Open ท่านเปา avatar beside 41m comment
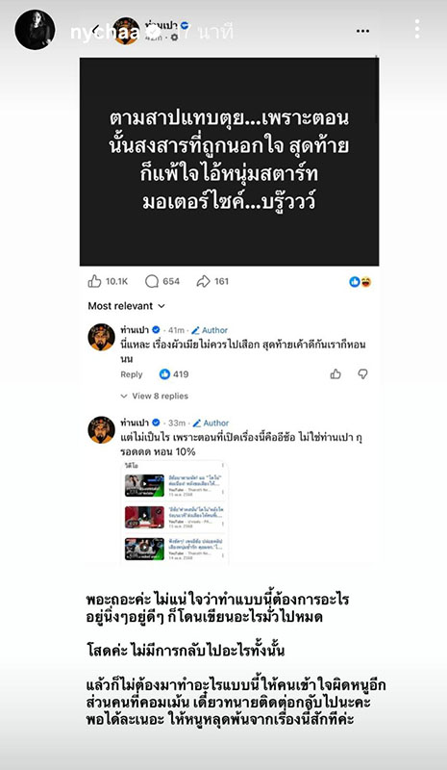This screenshot has height=770, width=447. point(102,337)
